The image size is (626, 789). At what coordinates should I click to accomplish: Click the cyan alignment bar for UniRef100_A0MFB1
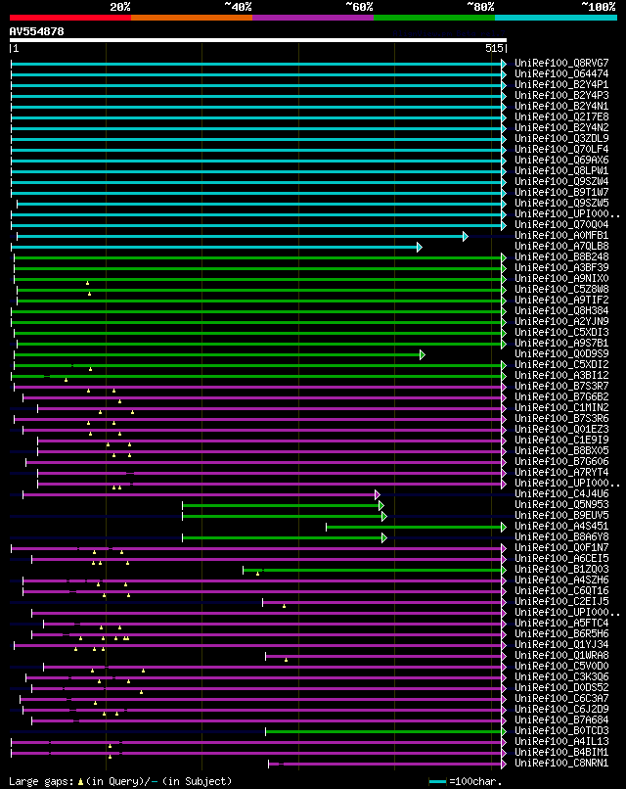pos(243,236)
